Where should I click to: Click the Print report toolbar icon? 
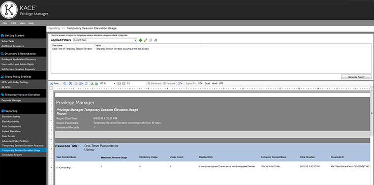(55, 83)
